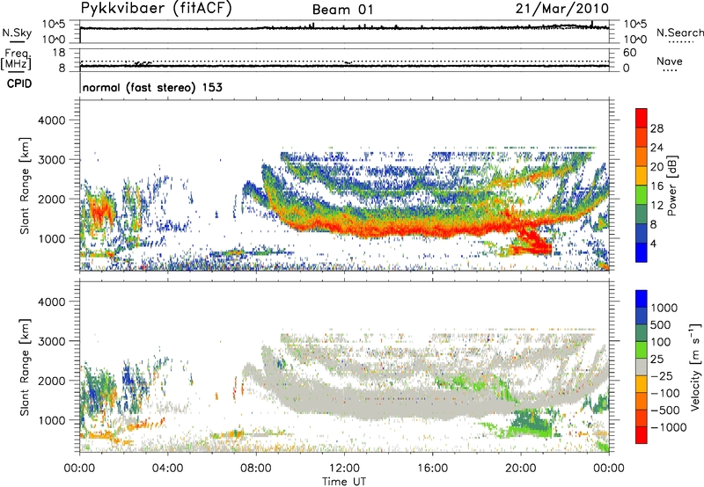
Task: Click the velocity panel 'Slant Range [km]' label
Action: (26, 367)
